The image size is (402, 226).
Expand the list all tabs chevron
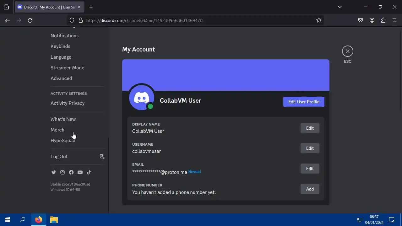340,7
